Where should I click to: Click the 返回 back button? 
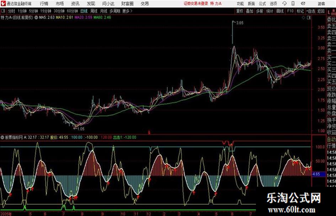tap(321, 11)
